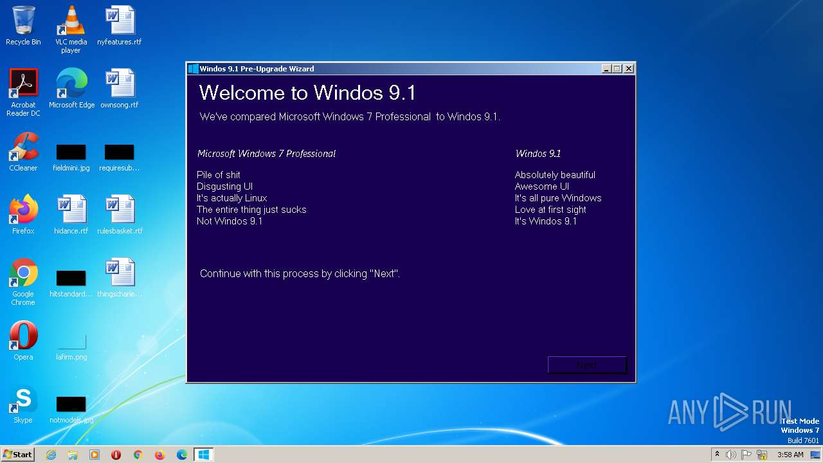This screenshot has height=463, width=823.
Task: Select the VLC media player shortcut
Action: (71, 30)
